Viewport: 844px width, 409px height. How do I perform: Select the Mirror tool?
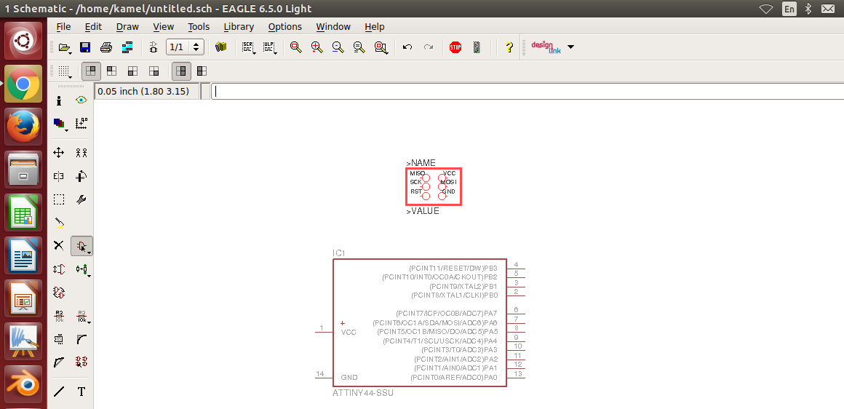[59, 176]
